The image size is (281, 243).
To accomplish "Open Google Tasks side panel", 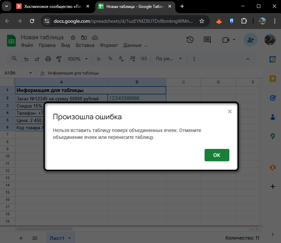I will pyautogui.click(x=273, y=98).
